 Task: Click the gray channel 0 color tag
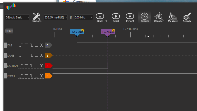(x=48, y=45)
